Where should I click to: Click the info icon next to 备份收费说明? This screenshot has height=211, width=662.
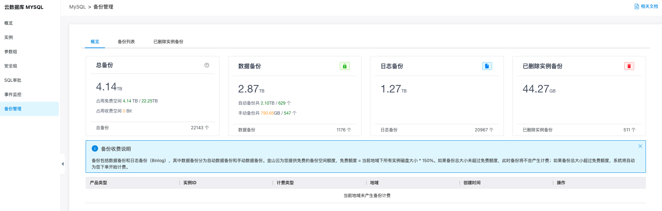pyautogui.click(x=95, y=149)
